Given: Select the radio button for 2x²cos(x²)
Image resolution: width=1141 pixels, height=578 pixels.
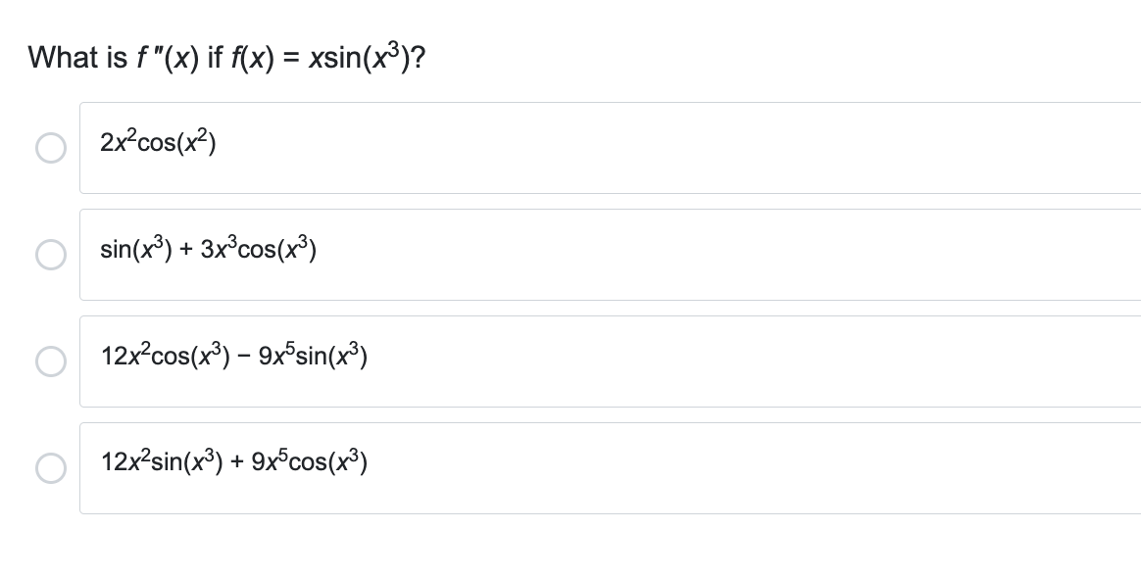Looking at the screenshot, I should coord(49,148).
